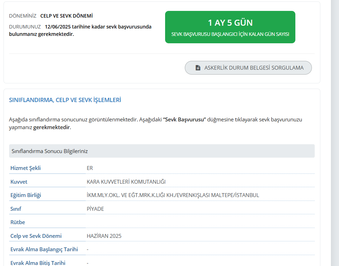Image resolution: width=339 pixels, height=266 pixels.
Task: Click the DURUMUNUZ status text with 12/06/2025
Action: [80, 31]
